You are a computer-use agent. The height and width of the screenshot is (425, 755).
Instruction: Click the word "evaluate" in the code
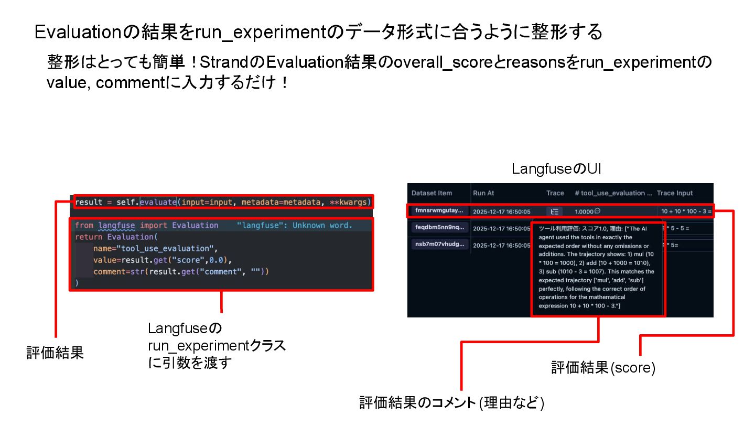[x=158, y=202]
